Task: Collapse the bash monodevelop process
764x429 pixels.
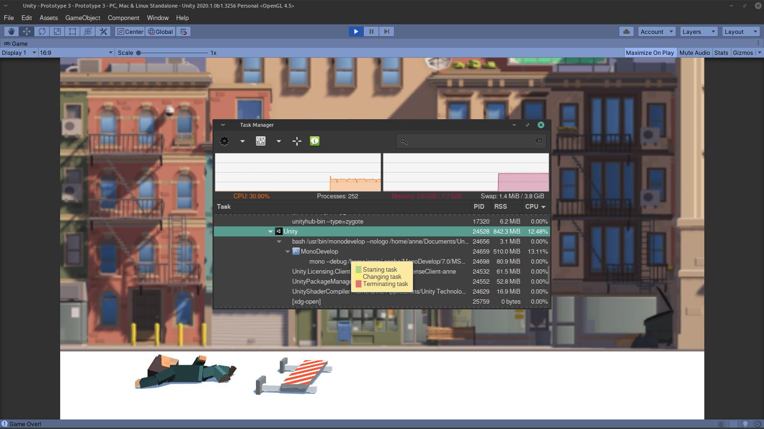Action: click(279, 242)
